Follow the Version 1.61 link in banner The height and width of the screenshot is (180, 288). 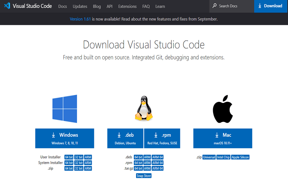click(80, 19)
